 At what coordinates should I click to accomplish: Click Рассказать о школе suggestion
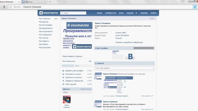point(73,74)
